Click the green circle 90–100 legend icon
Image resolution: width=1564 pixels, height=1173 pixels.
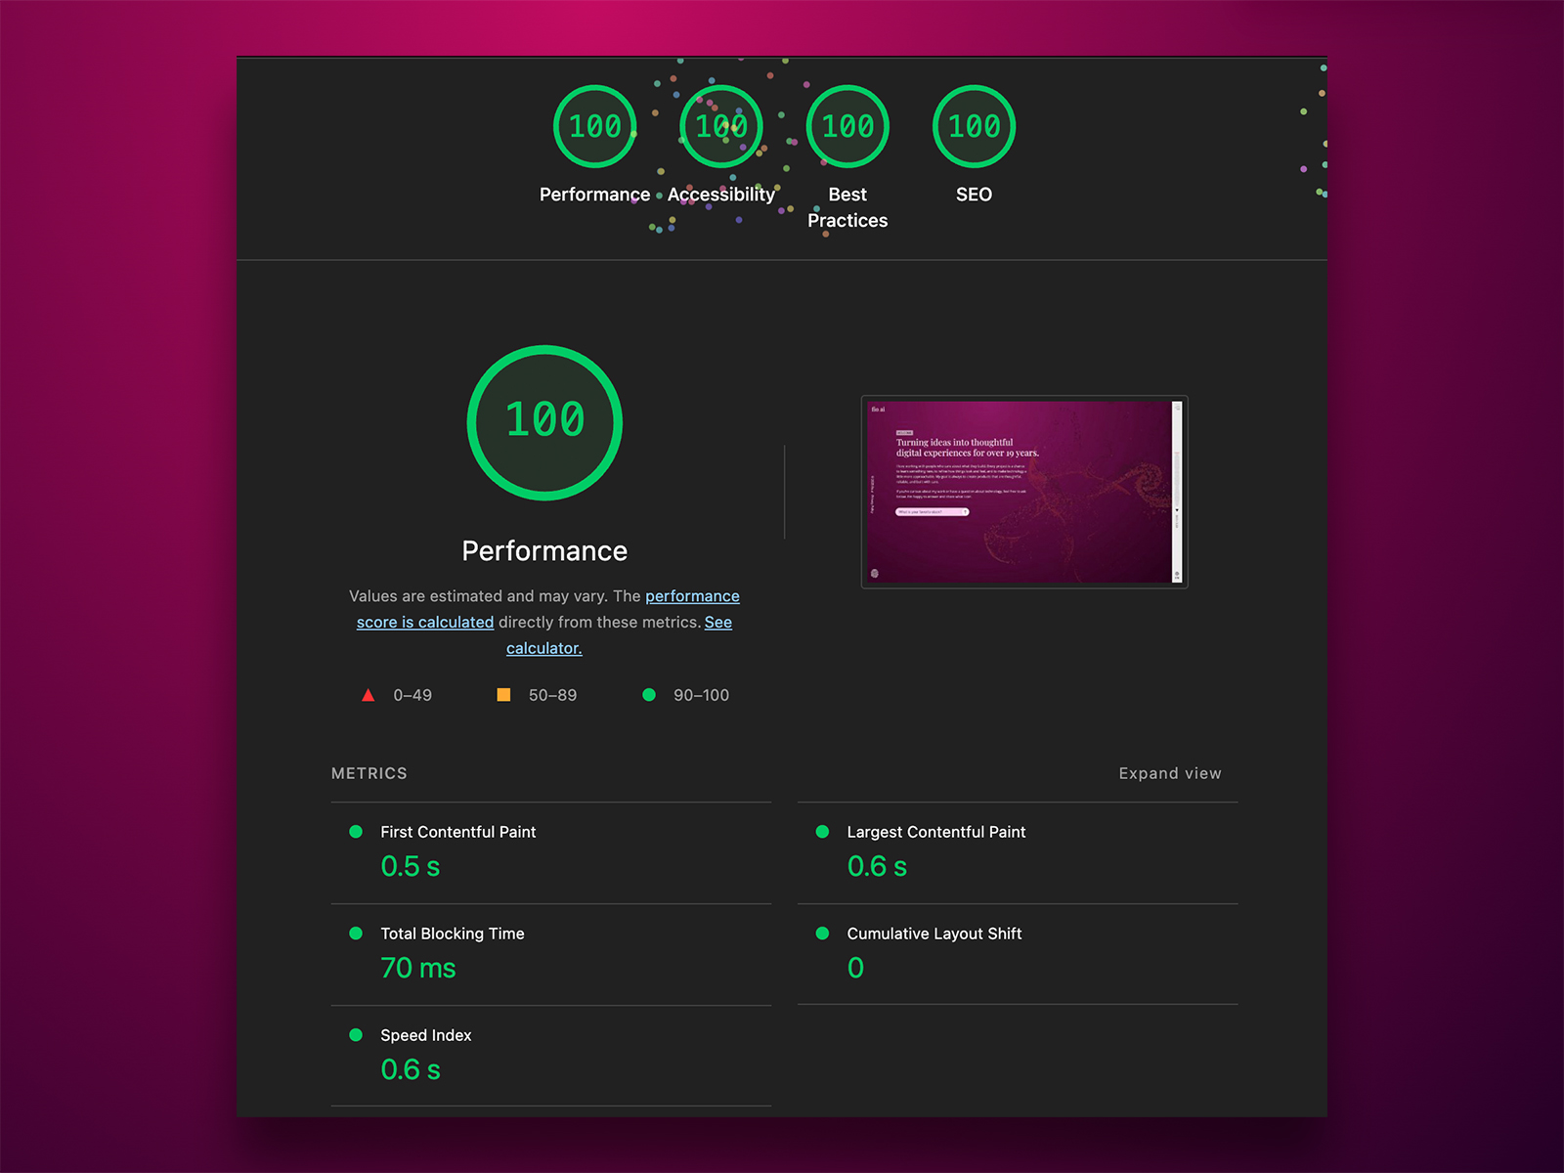[649, 695]
